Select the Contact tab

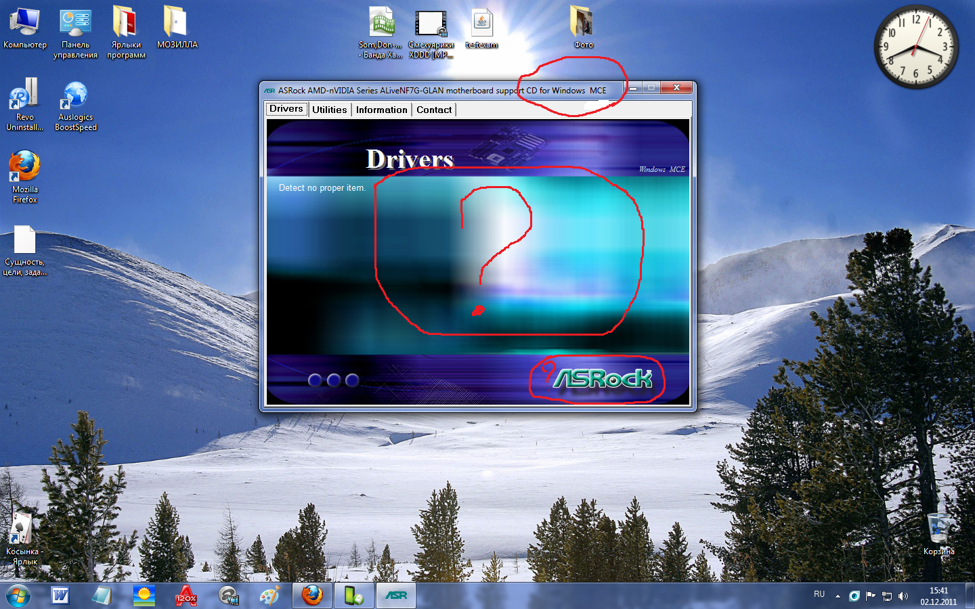(x=434, y=110)
